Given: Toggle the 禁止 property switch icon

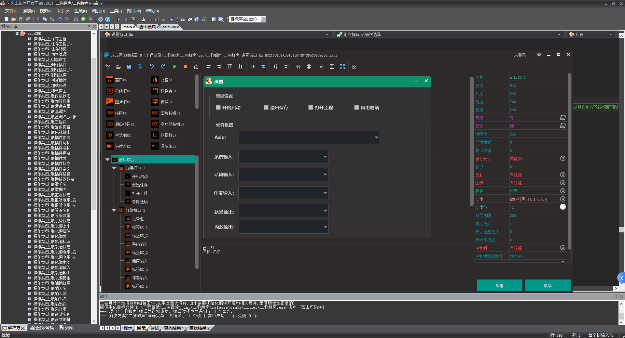Looking at the screenshot, I should (x=562, y=126).
